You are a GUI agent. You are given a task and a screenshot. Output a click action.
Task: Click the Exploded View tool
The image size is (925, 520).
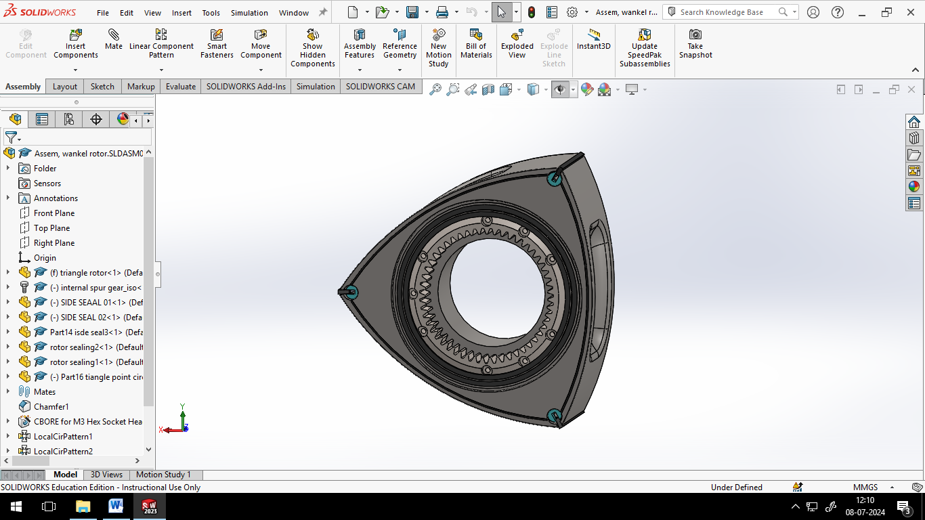tap(517, 44)
